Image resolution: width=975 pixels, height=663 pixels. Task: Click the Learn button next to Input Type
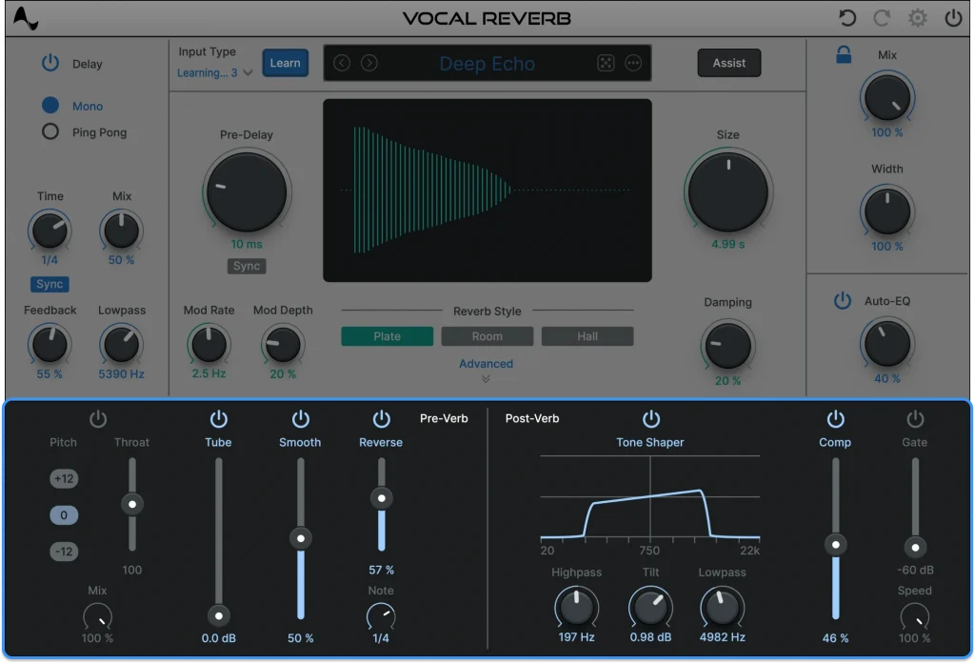click(x=285, y=62)
